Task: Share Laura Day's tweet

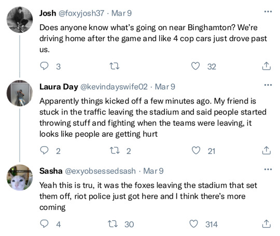Action: [266, 150]
